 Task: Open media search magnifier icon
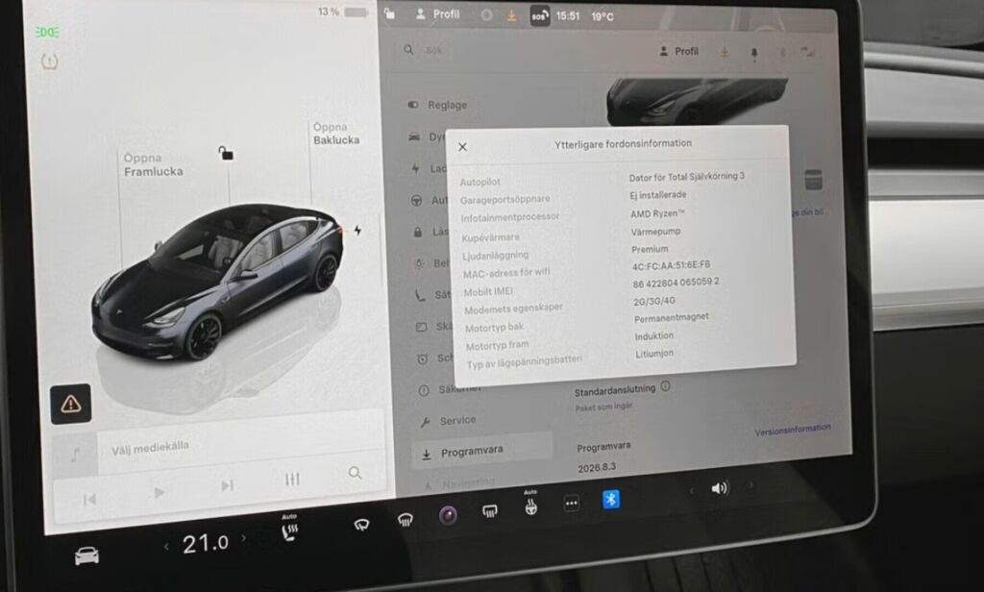pos(356,473)
